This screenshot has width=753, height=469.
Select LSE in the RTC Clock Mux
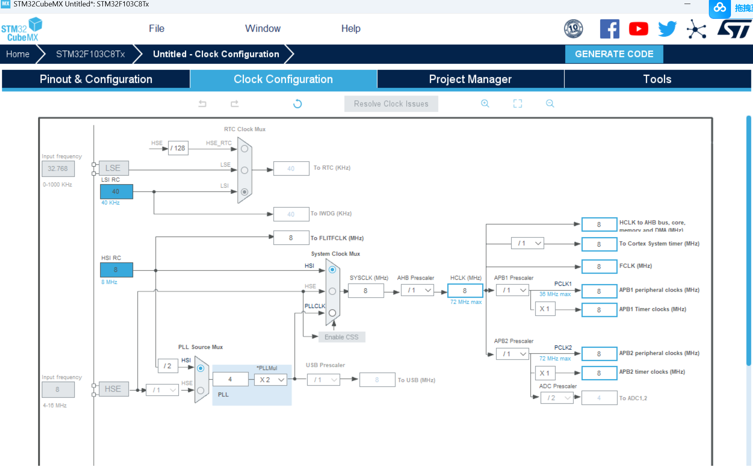(244, 171)
